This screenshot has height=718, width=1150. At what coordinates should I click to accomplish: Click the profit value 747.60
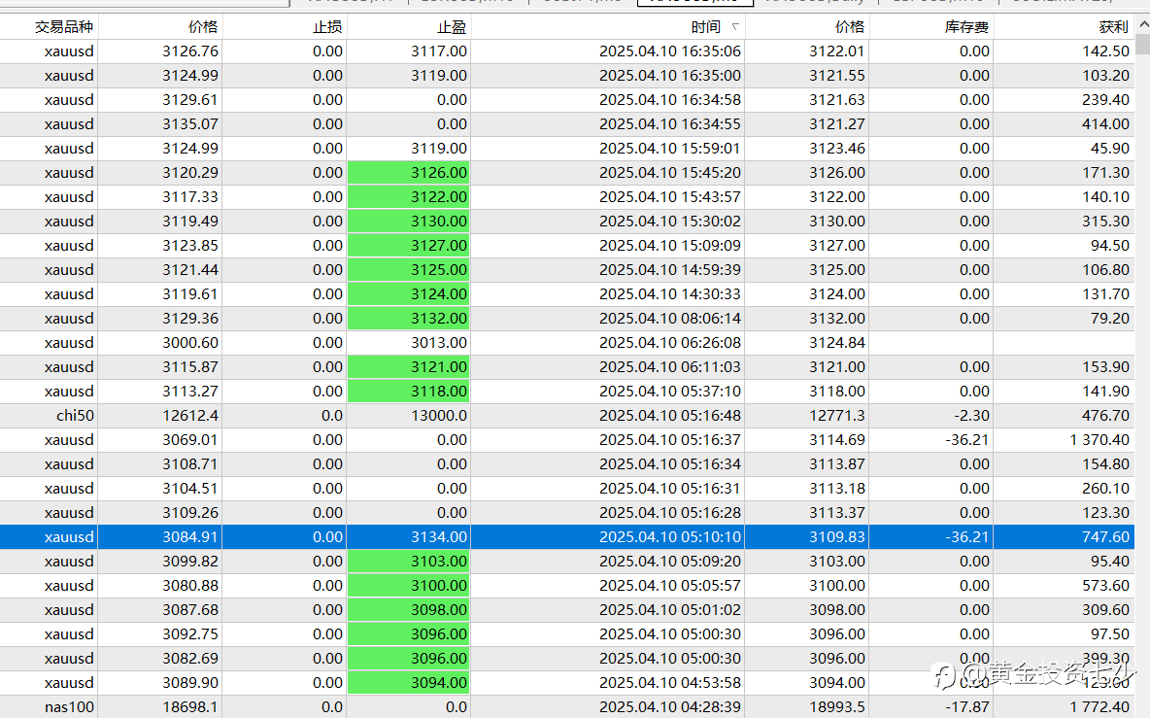(1106, 537)
